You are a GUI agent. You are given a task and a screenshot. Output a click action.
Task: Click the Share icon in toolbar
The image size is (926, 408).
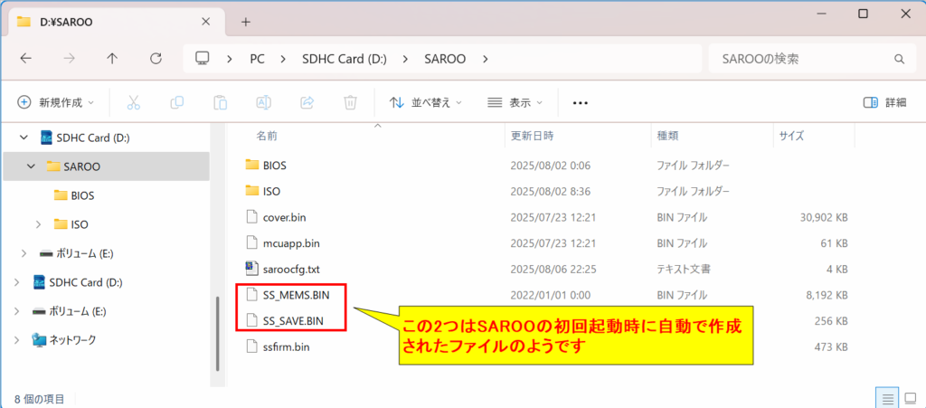307,102
